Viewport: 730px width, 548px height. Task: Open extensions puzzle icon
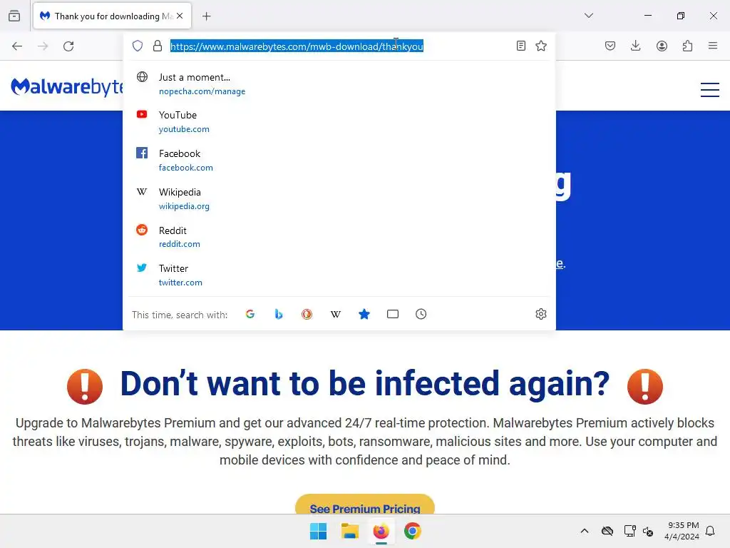click(x=687, y=46)
